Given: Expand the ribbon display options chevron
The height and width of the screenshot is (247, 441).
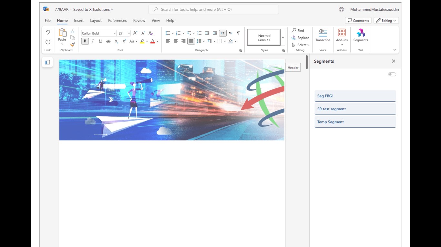Looking at the screenshot, I should (x=395, y=50).
